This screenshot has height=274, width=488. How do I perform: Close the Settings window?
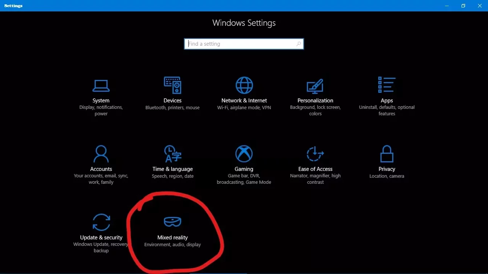[x=480, y=6]
